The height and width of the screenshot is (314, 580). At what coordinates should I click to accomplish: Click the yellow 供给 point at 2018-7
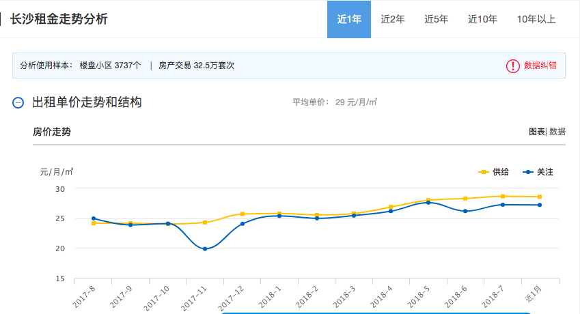click(503, 197)
